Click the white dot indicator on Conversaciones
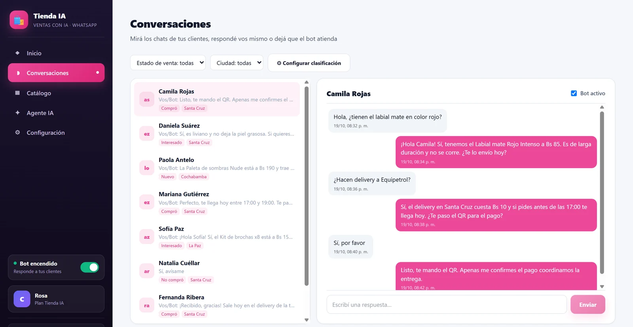The height and width of the screenshot is (327, 633). [97, 72]
